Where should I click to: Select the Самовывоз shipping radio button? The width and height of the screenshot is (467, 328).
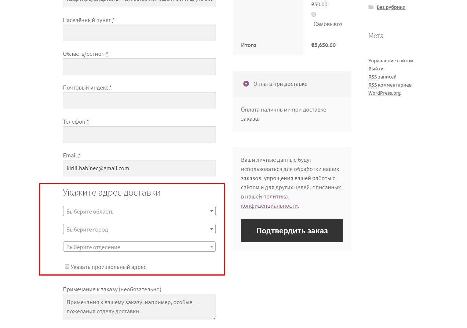pyautogui.click(x=314, y=14)
